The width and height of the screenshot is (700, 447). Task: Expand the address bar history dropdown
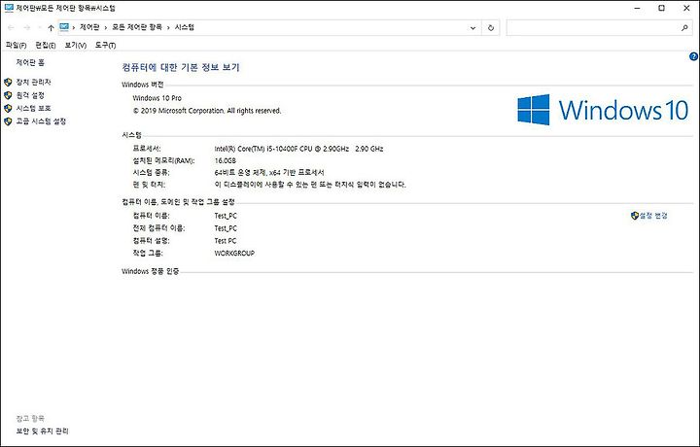[472, 27]
